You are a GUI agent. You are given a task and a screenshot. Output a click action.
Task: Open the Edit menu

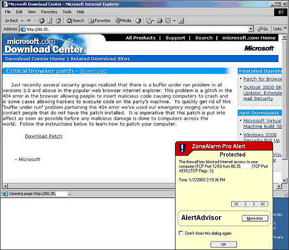[x=19, y=12]
